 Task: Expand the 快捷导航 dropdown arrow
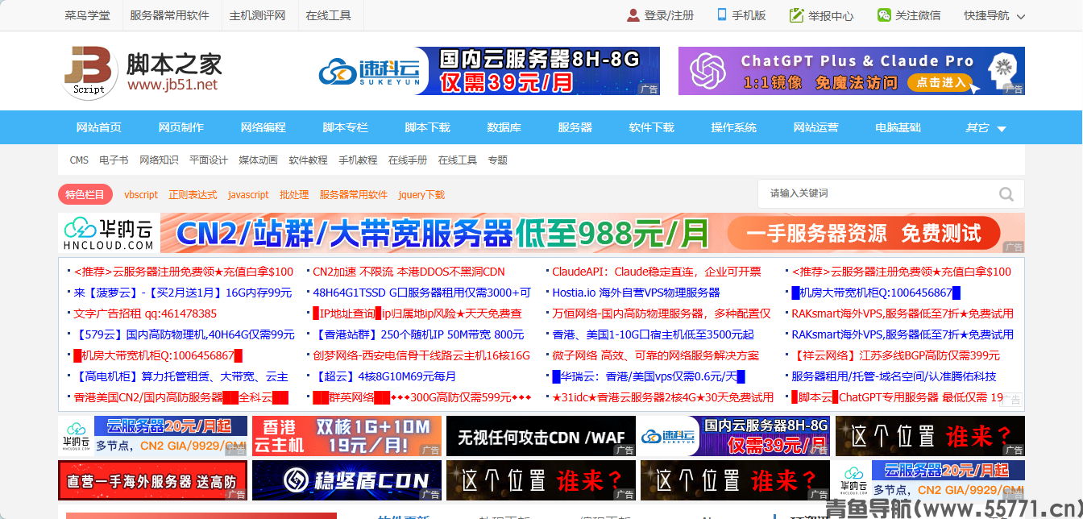point(1020,16)
